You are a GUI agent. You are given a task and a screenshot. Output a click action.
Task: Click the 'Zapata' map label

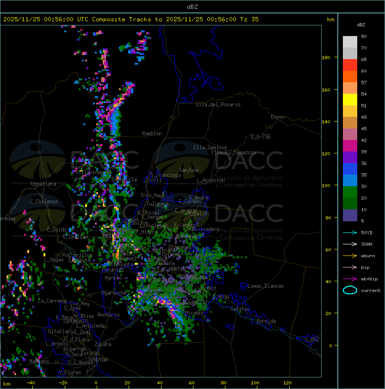coord(103,344)
